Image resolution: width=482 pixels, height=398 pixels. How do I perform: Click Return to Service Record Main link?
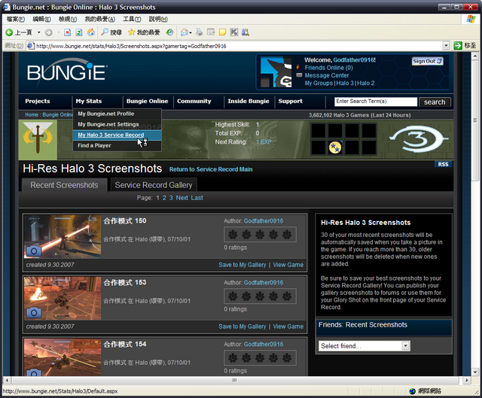pyautogui.click(x=211, y=169)
